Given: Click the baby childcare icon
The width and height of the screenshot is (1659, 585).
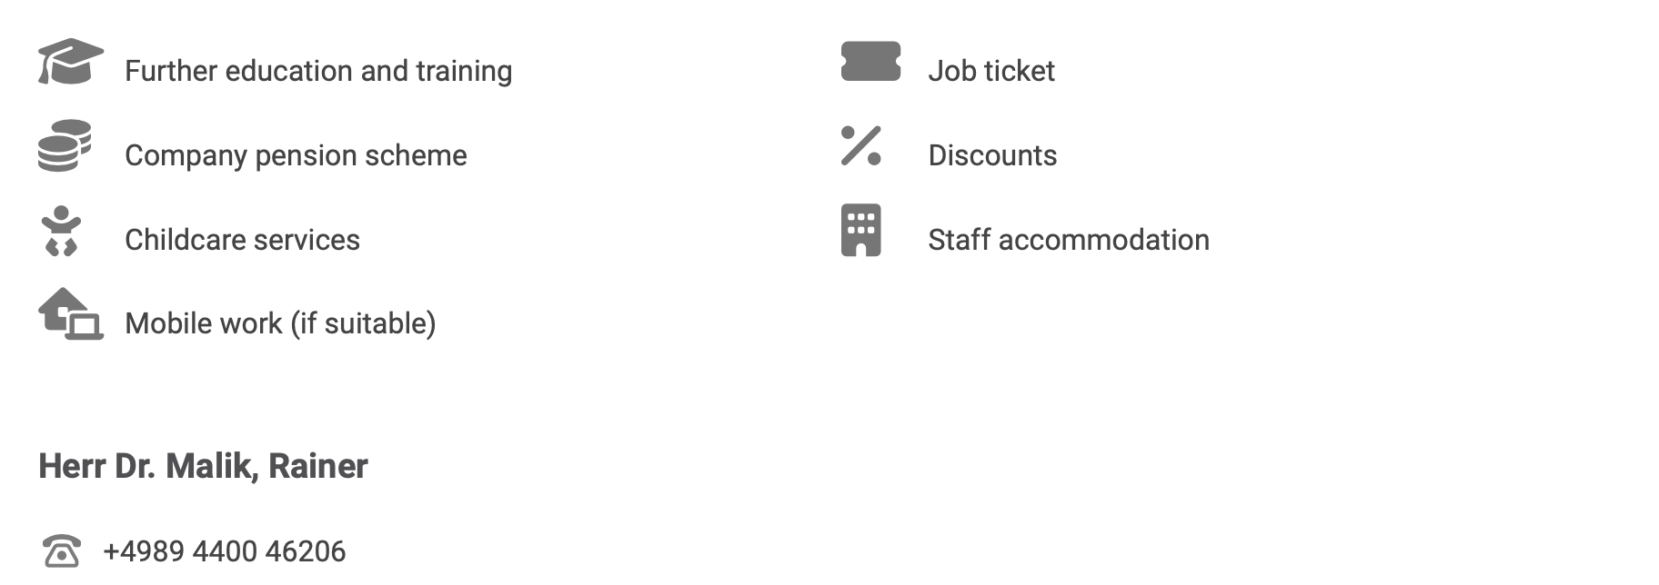Looking at the screenshot, I should pyautogui.click(x=62, y=231).
